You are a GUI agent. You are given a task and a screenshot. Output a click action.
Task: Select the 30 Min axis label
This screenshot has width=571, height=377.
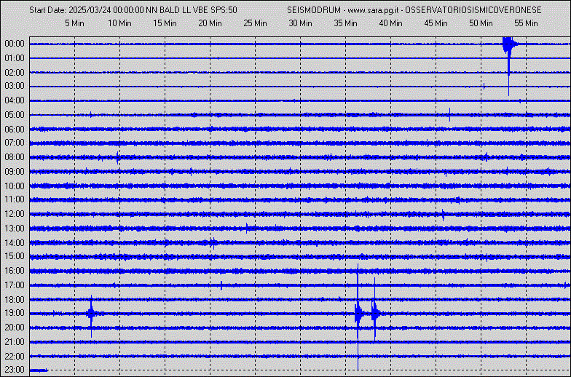(300, 23)
